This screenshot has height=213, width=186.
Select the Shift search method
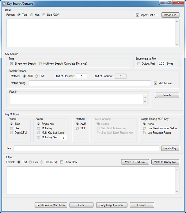(x=36, y=76)
